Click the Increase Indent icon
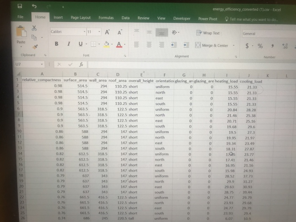The image size is (296, 222). click(x=186, y=45)
